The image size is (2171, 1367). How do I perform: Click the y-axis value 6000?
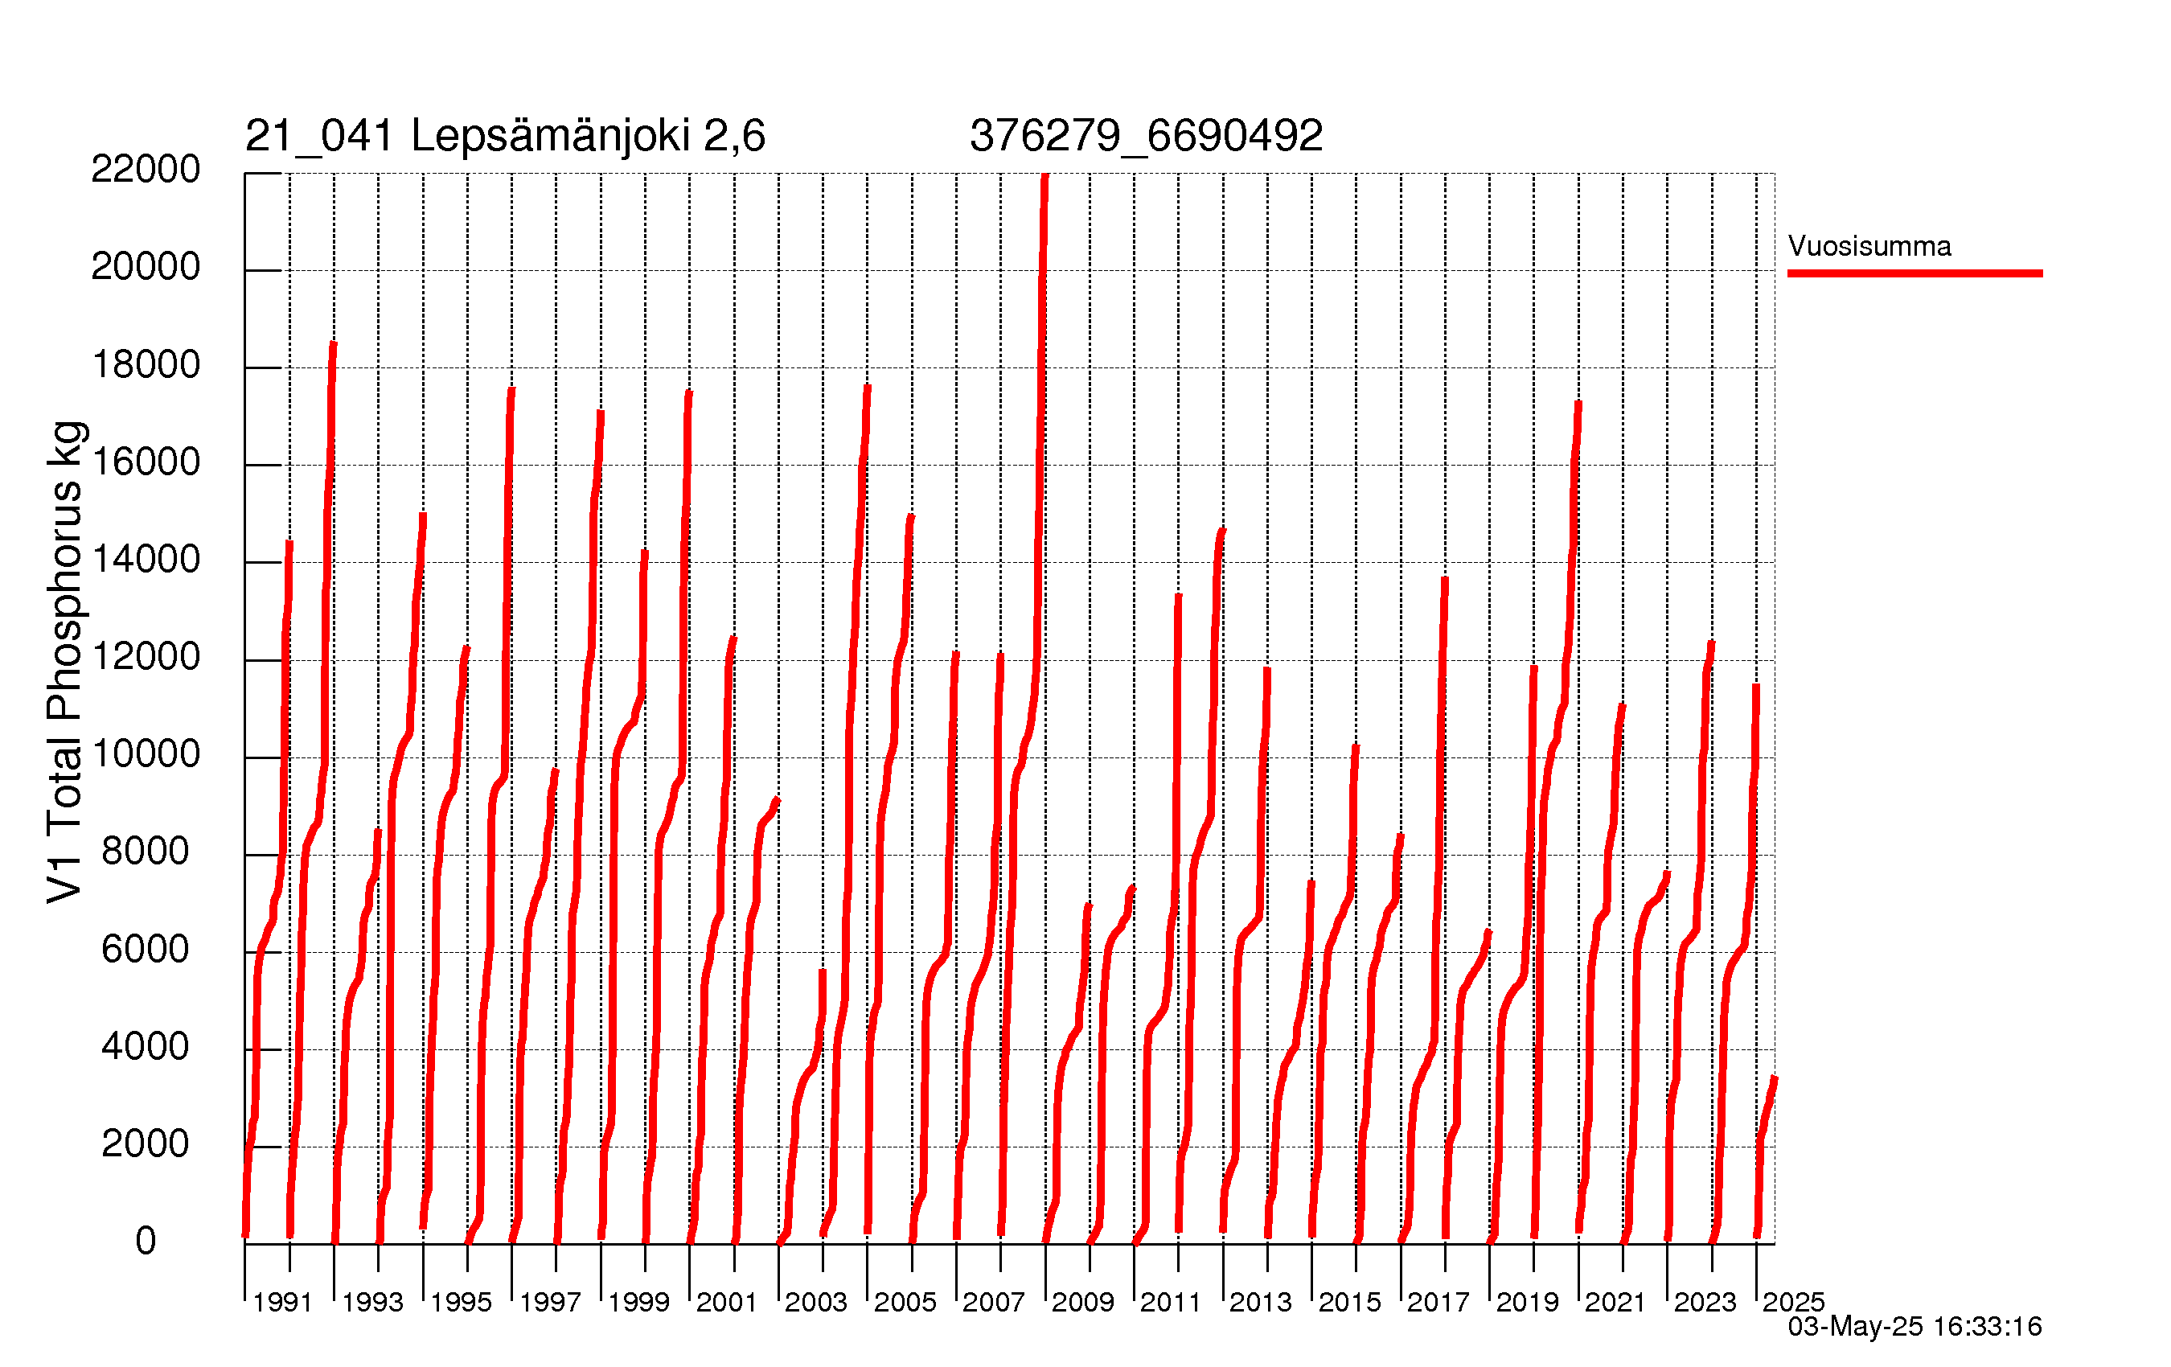[x=146, y=949]
